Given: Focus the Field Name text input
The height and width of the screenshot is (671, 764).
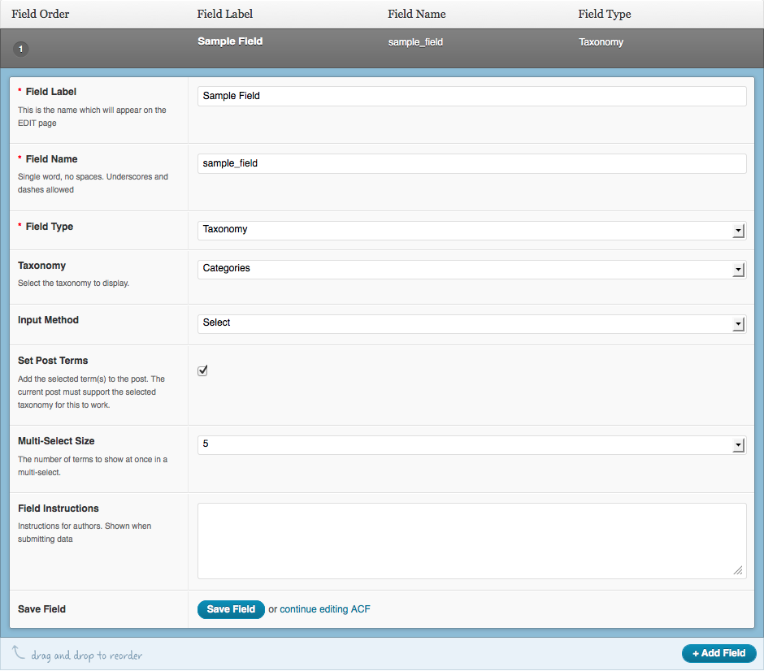Looking at the screenshot, I should coord(471,163).
